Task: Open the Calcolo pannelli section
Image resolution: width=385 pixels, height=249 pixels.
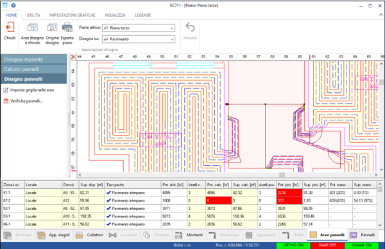Action: coord(34,69)
